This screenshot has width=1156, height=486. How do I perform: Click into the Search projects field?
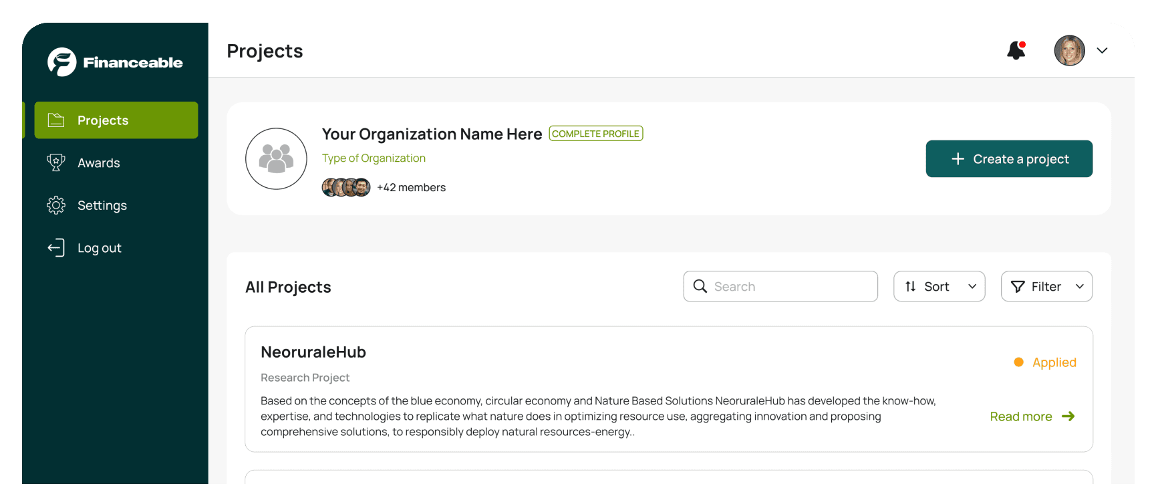pos(788,287)
